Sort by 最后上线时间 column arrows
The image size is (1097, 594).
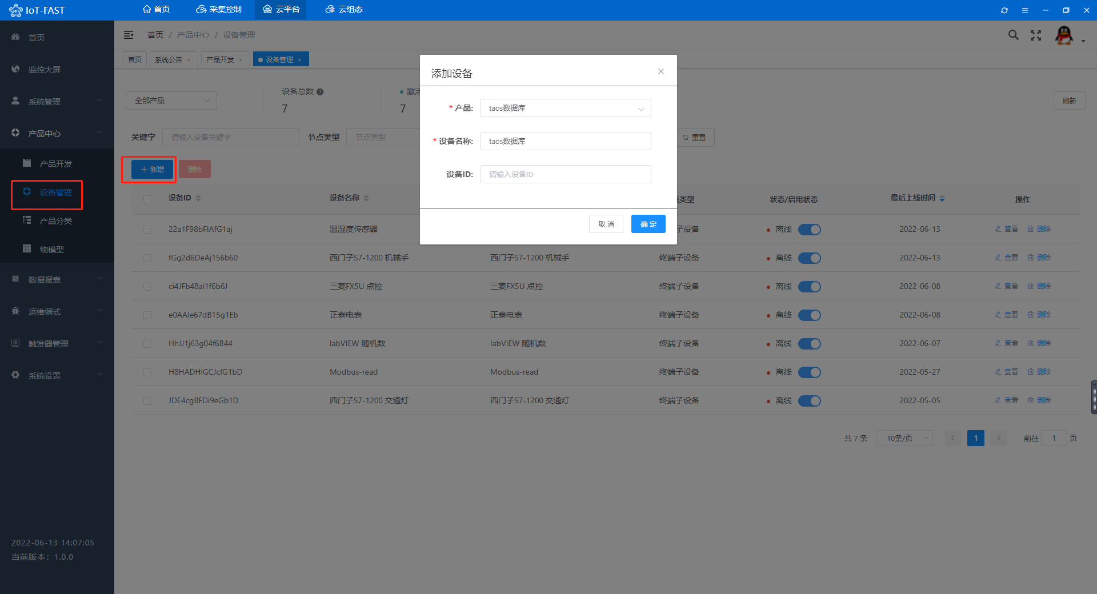pyautogui.click(x=942, y=198)
